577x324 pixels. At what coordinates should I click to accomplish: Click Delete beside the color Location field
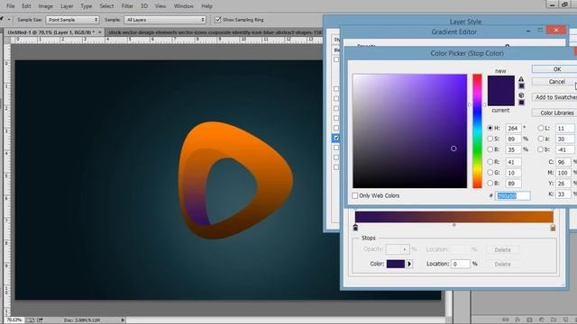pyautogui.click(x=502, y=264)
